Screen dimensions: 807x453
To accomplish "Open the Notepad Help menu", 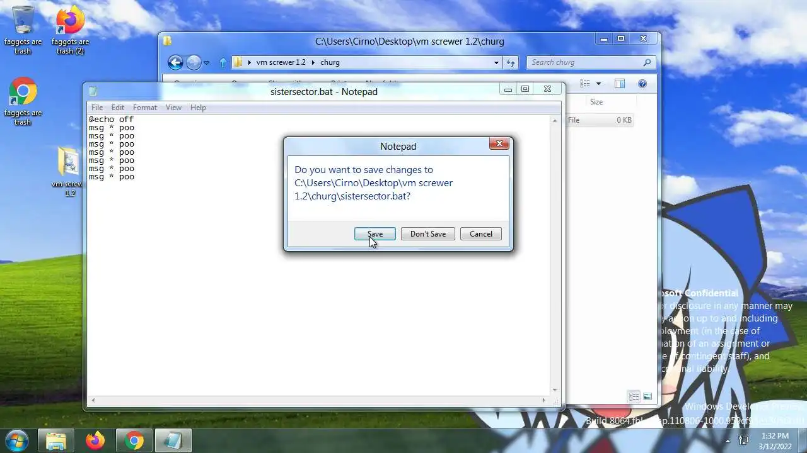I will (x=198, y=108).
